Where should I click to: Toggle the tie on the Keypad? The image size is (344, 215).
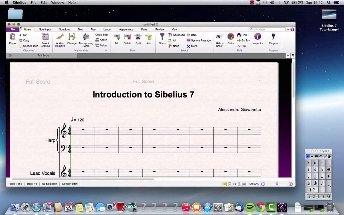[329, 186]
